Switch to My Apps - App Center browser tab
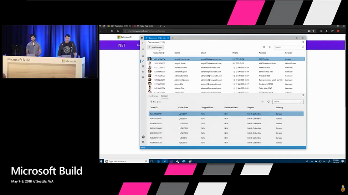The height and width of the screenshot is (195, 348). [x=145, y=26]
